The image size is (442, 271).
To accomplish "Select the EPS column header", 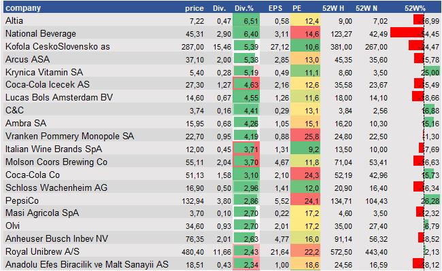I will coord(275,8).
